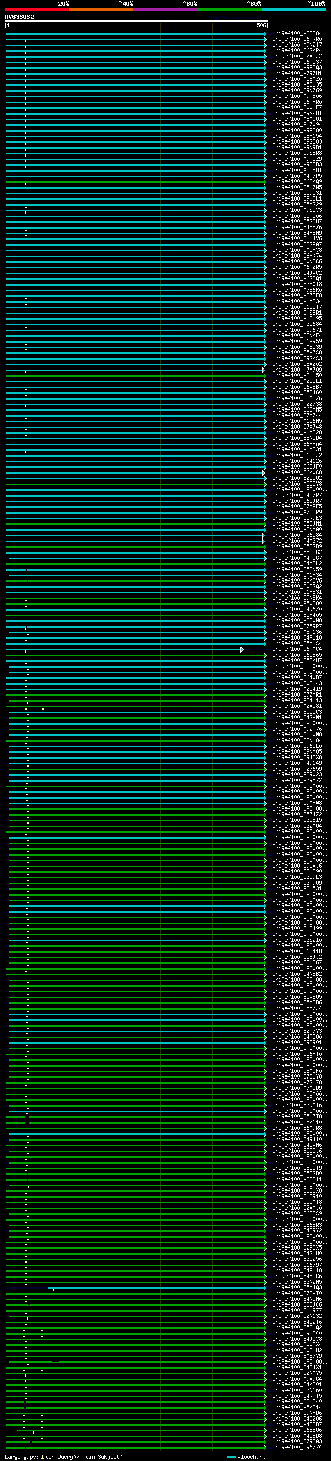Click the white query sequence bar

(x=136, y=22)
